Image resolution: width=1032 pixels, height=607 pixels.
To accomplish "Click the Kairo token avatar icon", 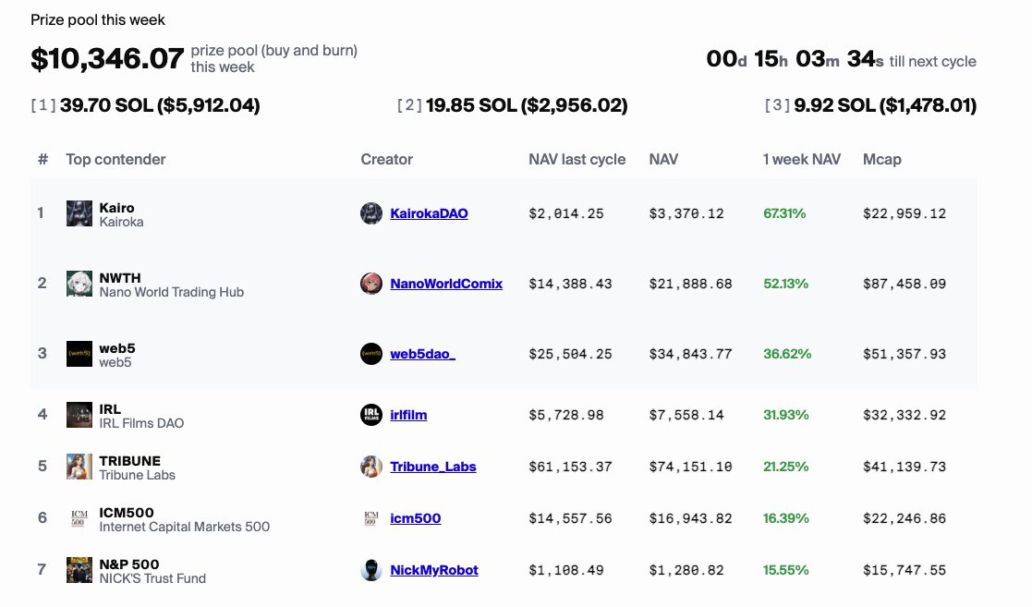I will click(79, 213).
